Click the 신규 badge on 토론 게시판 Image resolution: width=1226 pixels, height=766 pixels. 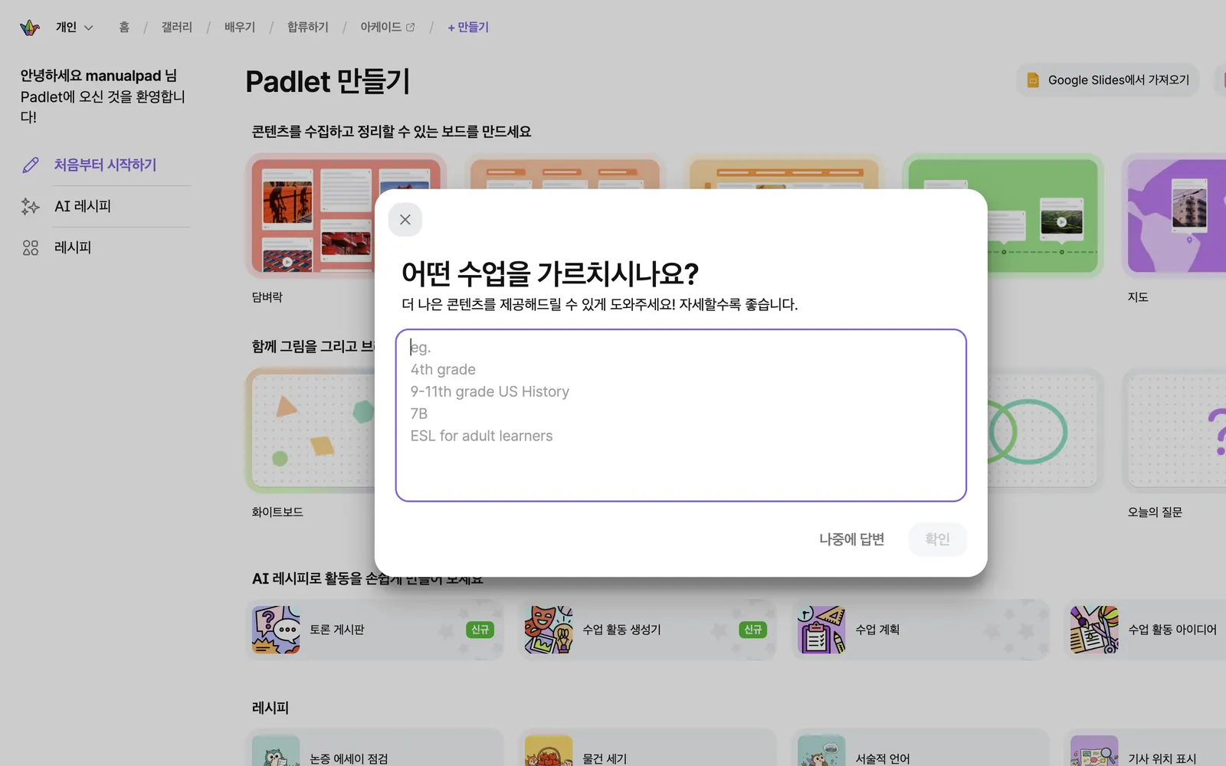(480, 630)
